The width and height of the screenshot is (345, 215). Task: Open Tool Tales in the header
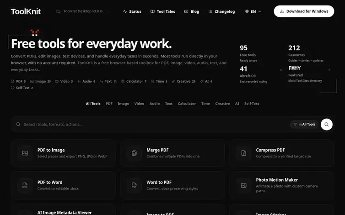click(x=163, y=11)
